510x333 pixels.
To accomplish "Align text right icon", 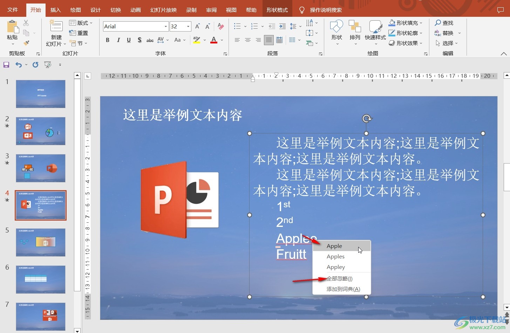I will (258, 40).
